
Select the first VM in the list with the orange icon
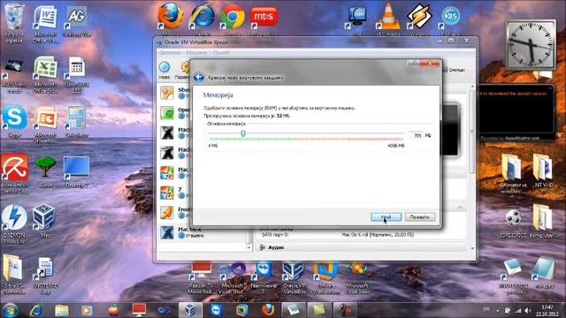175,93
